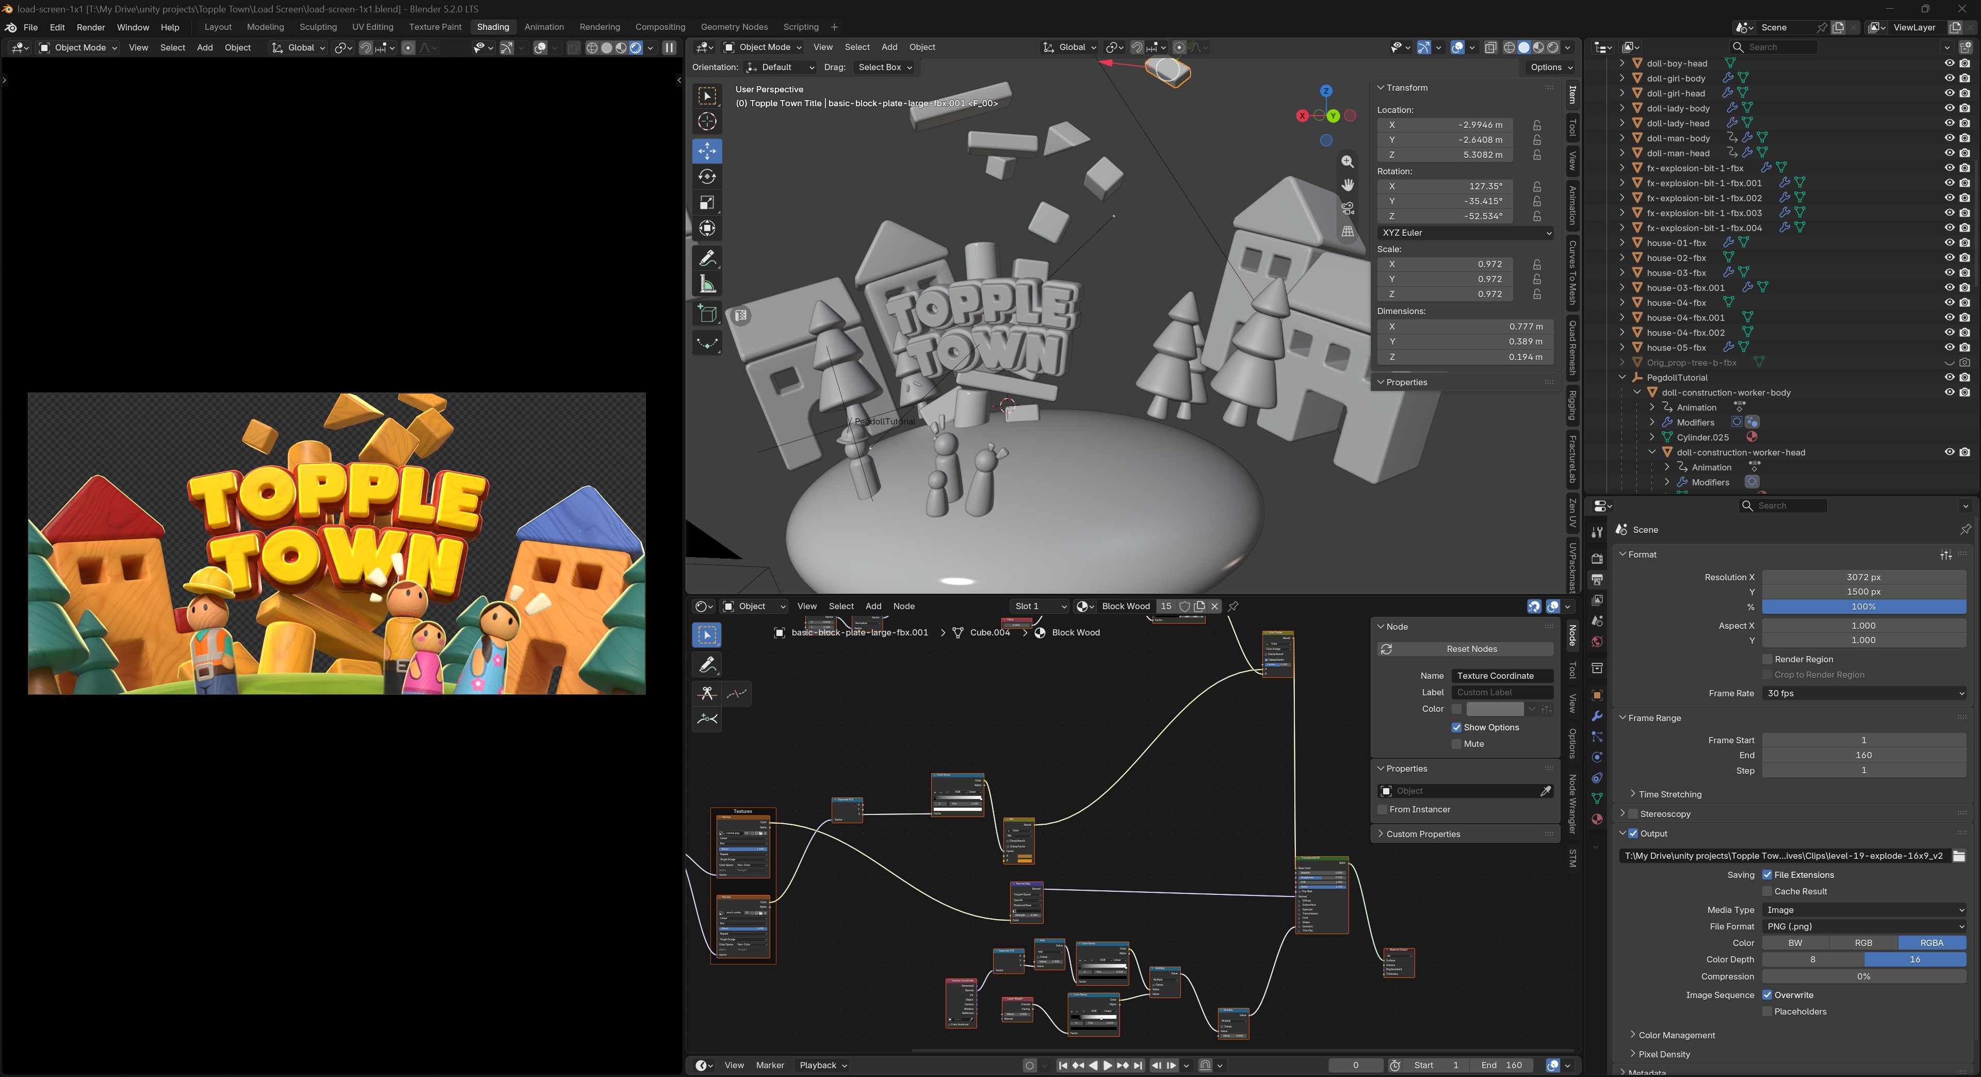Open the Object properties tab (orange square)
Image resolution: width=1981 pixels, height=1077 pixels.
[x=1597, y=695]
